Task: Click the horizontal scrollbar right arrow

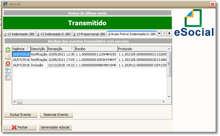Action: coord(164,102)
